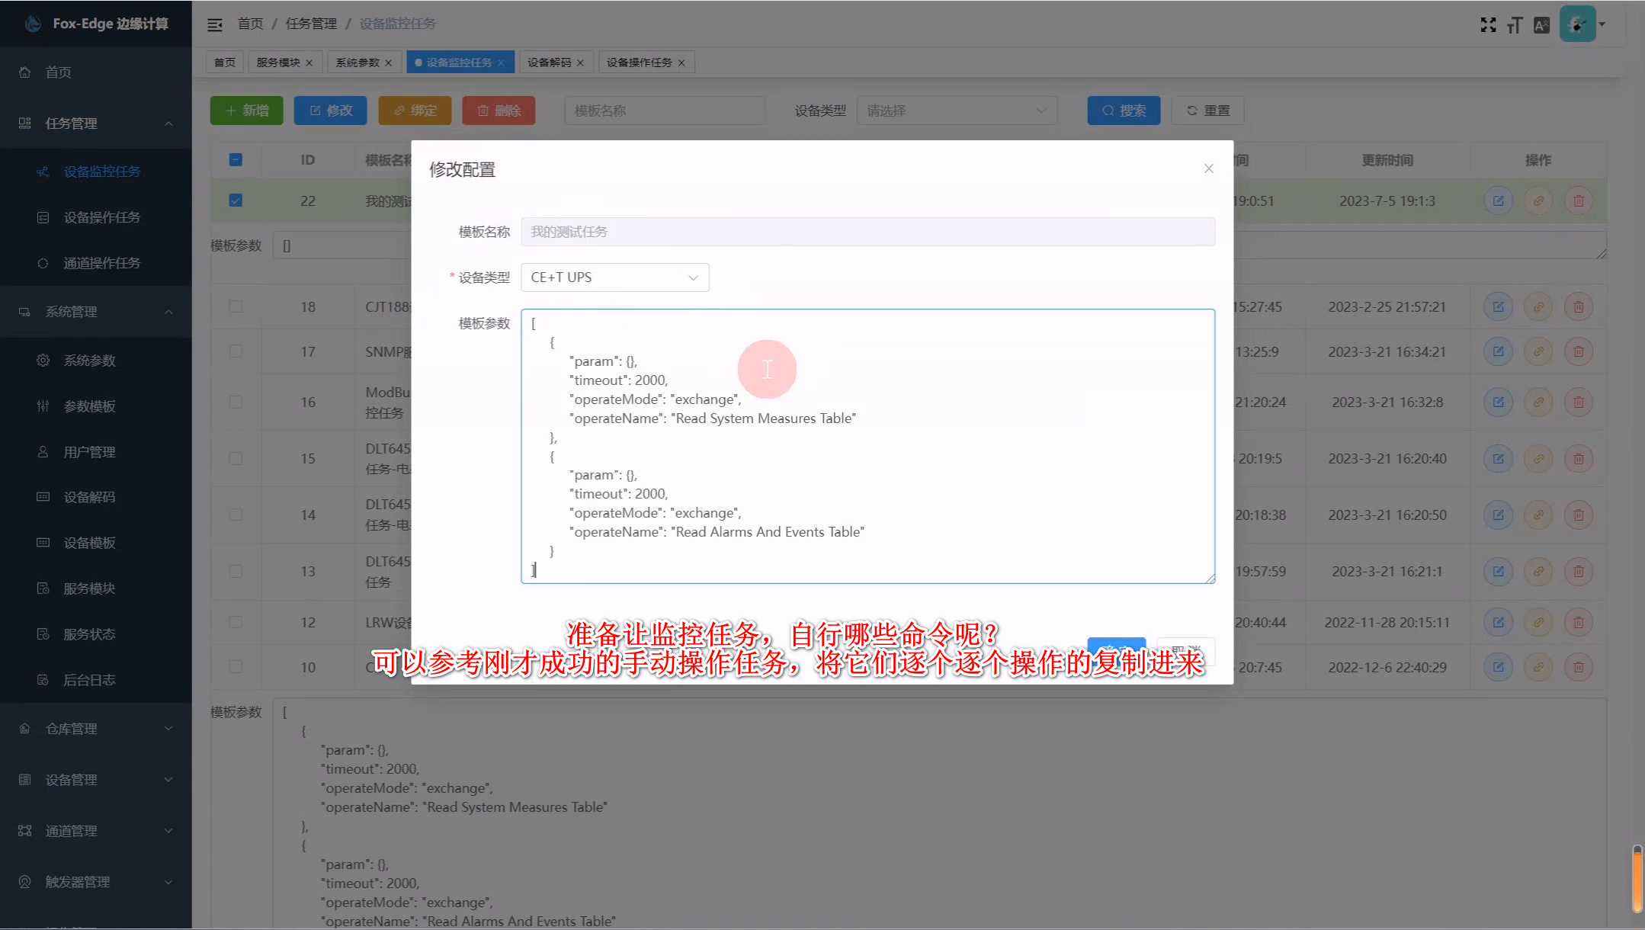Open 后台日志 in the sidebar

(89, 680)
